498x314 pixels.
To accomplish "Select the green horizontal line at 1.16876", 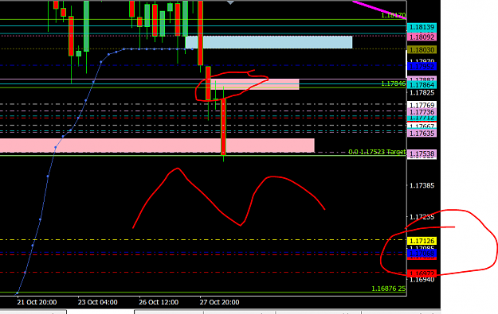I will [x=203, y=293].
